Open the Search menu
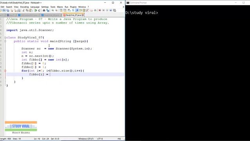 [x=9, y=7]
